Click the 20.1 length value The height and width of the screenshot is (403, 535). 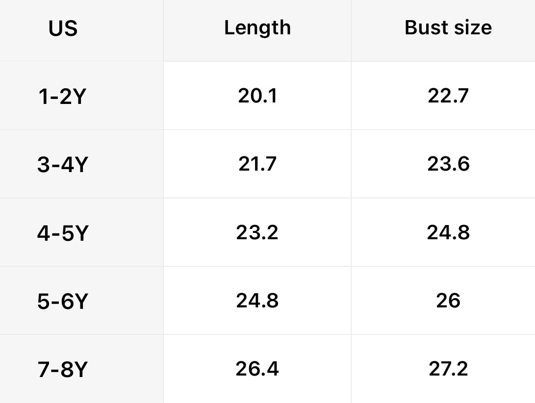tap(257, 96)
